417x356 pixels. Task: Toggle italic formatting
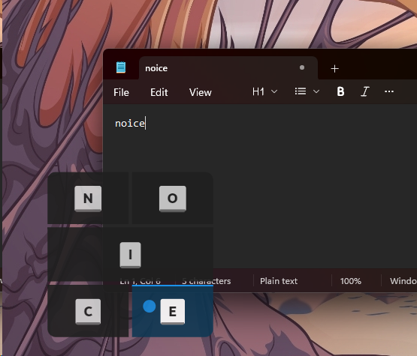coord(365,91)
